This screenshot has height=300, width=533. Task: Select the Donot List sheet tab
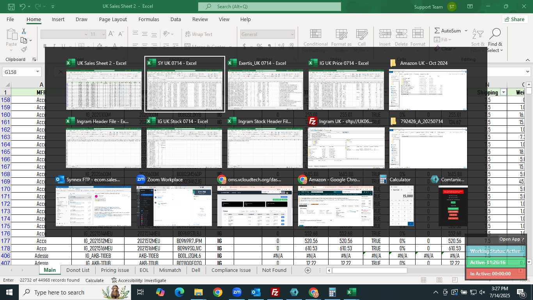pos(78,270)
